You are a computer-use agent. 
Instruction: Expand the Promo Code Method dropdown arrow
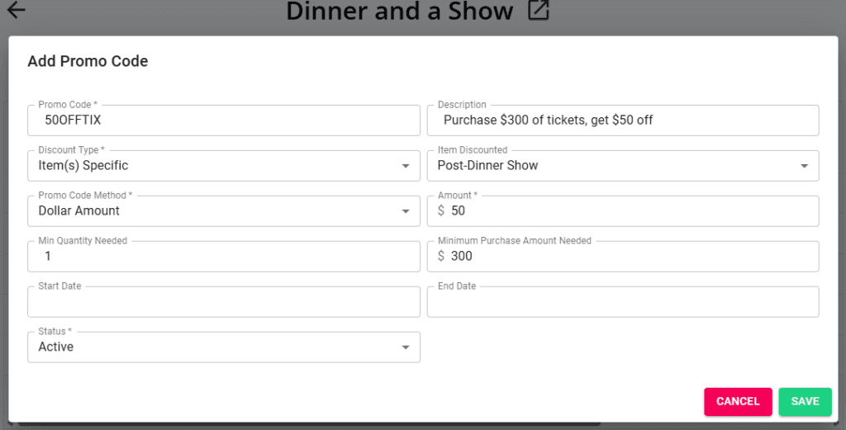pos(406,211)
